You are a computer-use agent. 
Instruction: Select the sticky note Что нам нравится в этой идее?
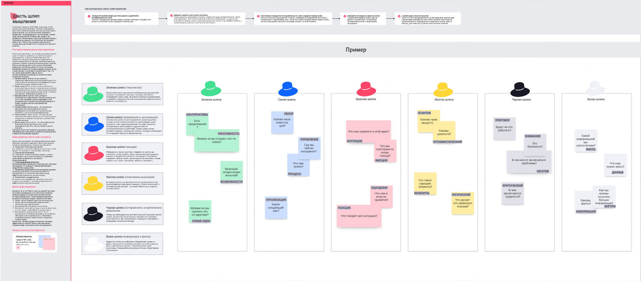click(369, 131)
